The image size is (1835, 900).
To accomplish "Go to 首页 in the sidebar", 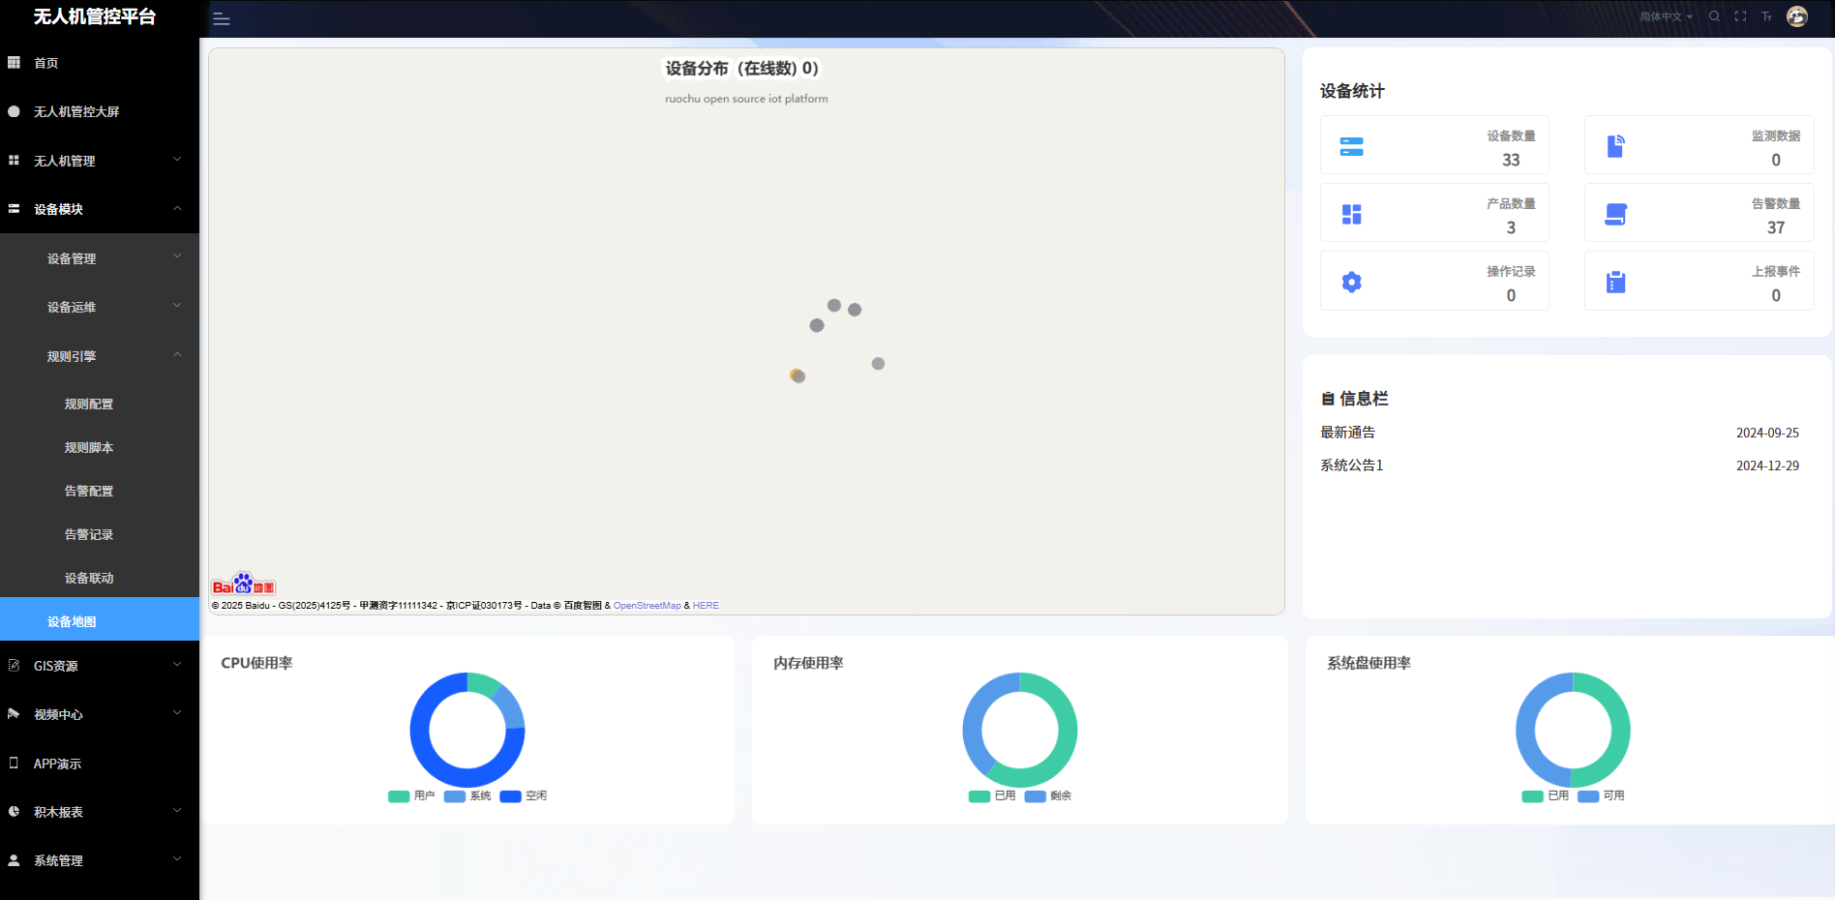I will (x=46, y=63).
